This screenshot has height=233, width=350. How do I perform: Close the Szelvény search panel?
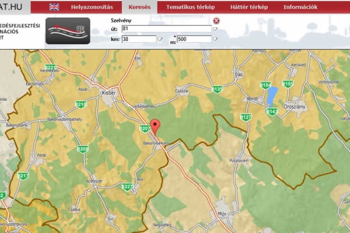point(216,21)
